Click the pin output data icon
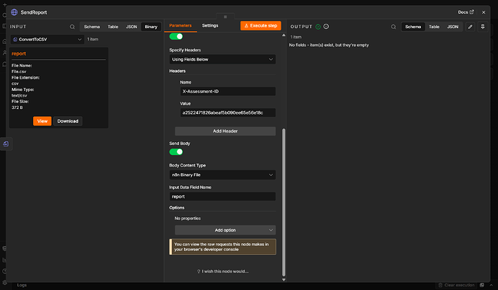 [482, 27]
